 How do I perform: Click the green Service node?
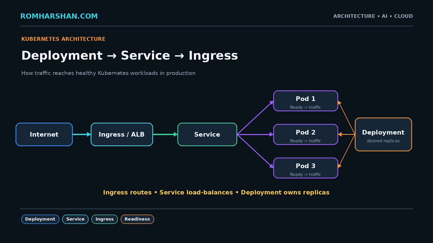click(207, 134)
